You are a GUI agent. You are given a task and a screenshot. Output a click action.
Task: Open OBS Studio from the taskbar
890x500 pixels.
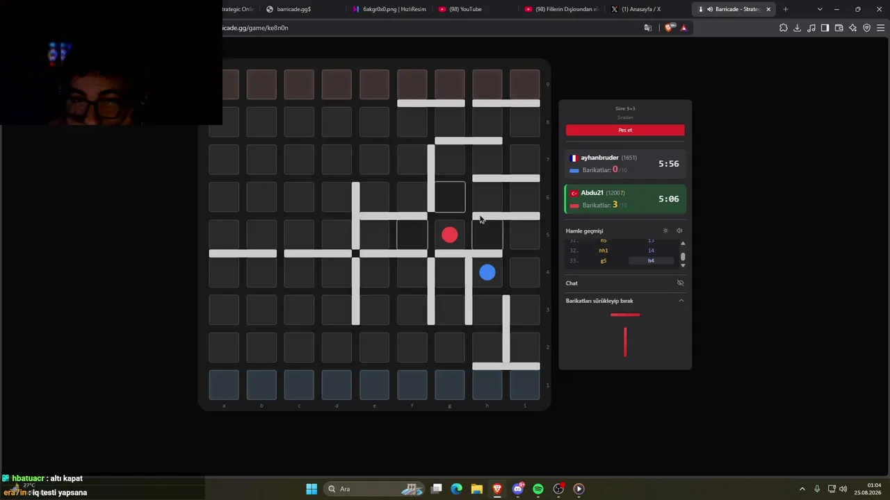[x=558, y=489]
